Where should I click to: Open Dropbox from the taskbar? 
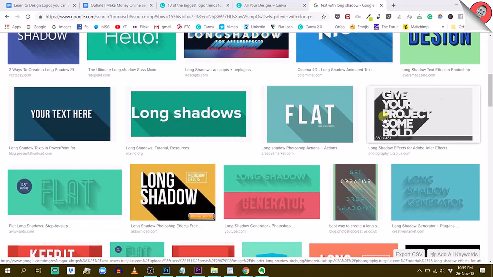(71, 271)
